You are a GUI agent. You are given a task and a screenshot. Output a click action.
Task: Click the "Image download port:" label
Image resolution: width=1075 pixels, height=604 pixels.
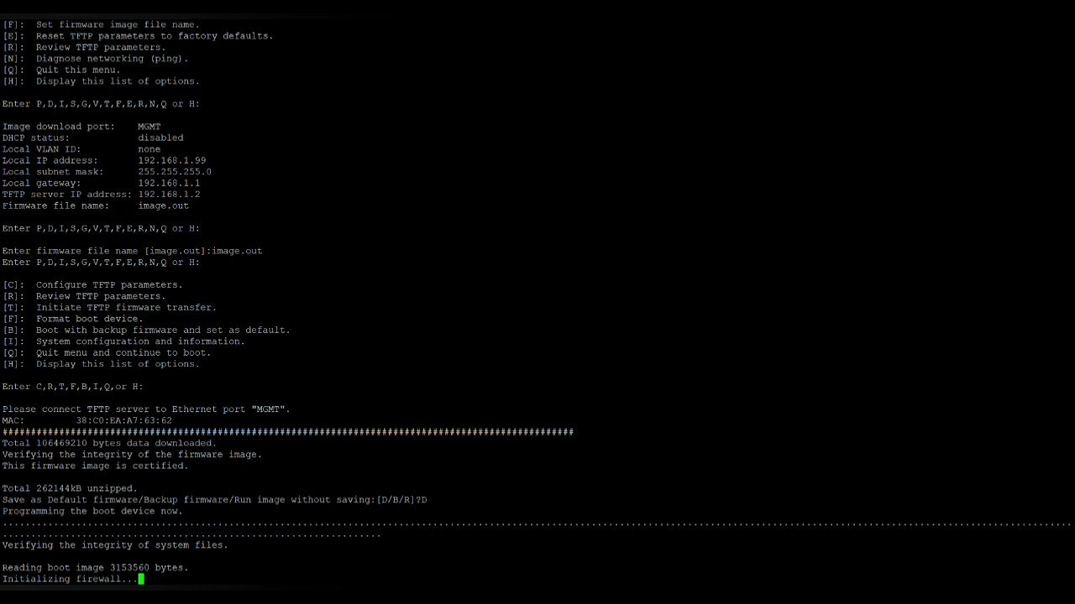pos(58,127)
